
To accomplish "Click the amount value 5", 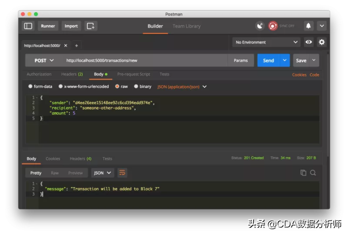I will (x=74, y=113).
